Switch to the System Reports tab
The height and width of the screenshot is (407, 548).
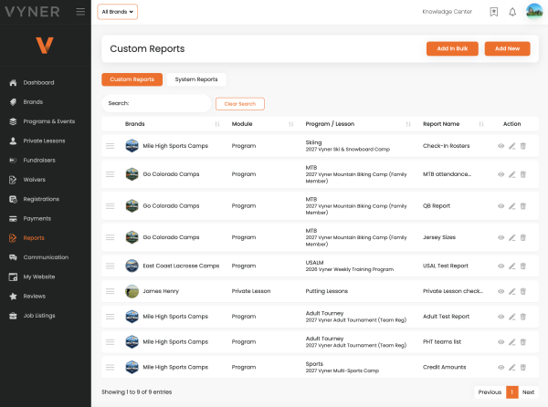point(196,79)
